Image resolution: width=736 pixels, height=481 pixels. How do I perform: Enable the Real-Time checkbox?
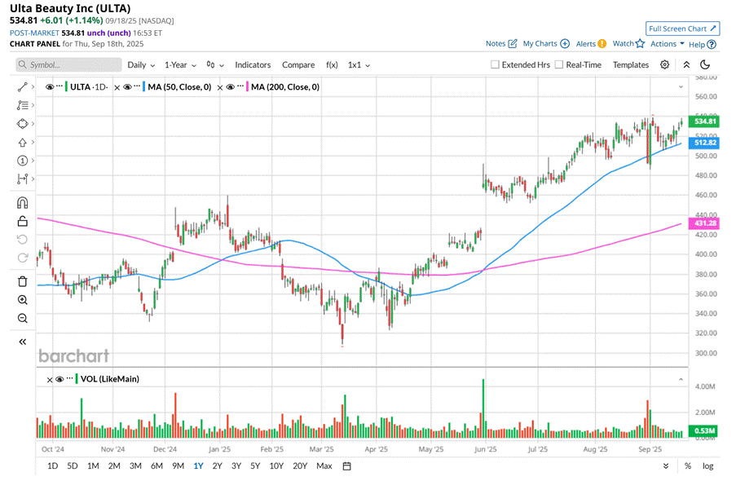[558, 64]
